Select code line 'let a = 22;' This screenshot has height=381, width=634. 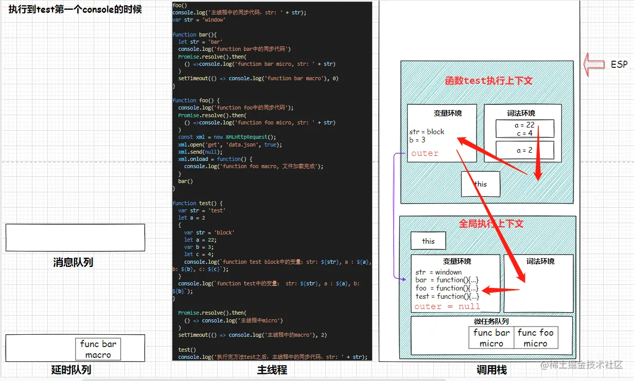(200, 240)
